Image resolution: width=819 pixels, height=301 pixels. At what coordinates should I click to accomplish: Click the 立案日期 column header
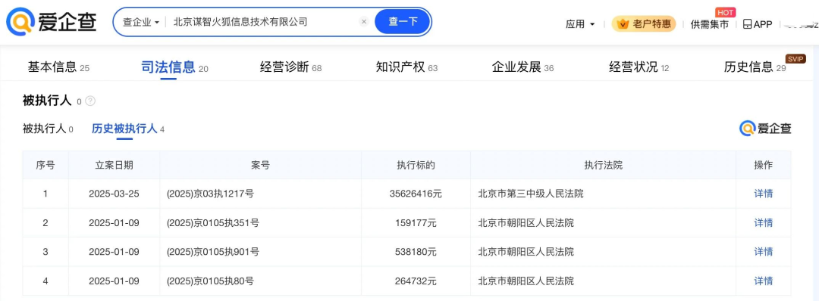[x=114, y=165]
